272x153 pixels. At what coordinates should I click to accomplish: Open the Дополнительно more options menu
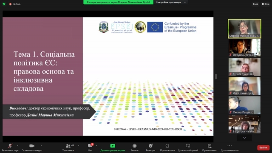pos(229,147)
